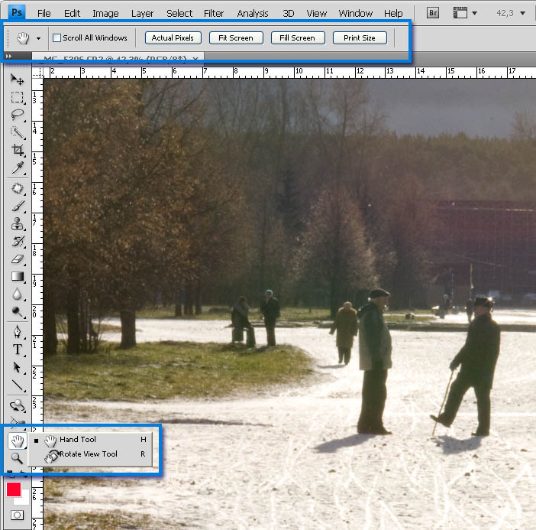Select the Move tool

click(17, 80)
